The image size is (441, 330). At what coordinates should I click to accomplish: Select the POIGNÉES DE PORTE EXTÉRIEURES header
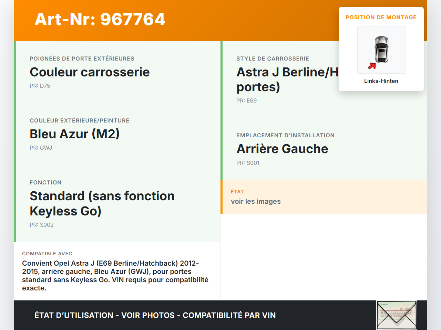click(82, 58)
